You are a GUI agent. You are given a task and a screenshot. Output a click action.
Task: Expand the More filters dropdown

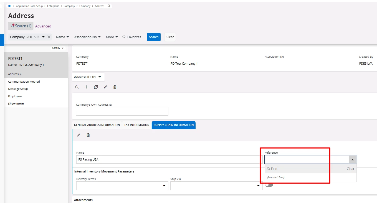click(112, 37)
